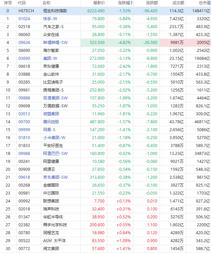Select the 瑞声科技 row
This screenshot has height=253, width=211.
[105, 209]
